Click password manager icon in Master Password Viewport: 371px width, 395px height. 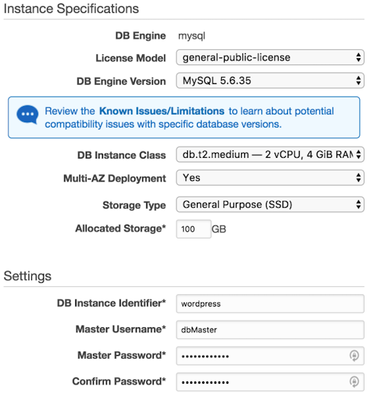pos(354,356)
